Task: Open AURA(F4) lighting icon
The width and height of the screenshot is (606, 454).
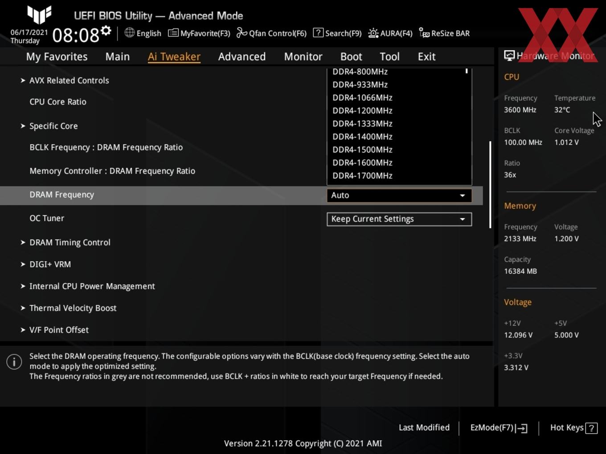Action: click(373, 33)
